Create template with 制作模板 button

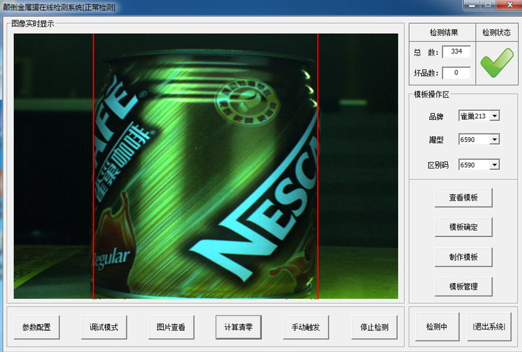click(x=464, y=257)
